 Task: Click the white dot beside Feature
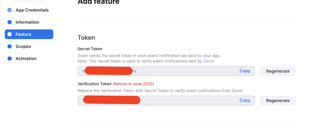pyautogui.click(x=9, y=34)
